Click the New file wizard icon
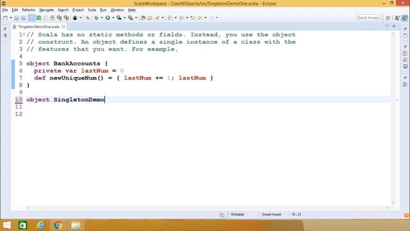This screenshot has width=410, height=231. (x=5, y=18)
